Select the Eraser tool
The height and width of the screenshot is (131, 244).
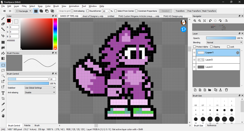pyautogui.click(x=3, y=24)
